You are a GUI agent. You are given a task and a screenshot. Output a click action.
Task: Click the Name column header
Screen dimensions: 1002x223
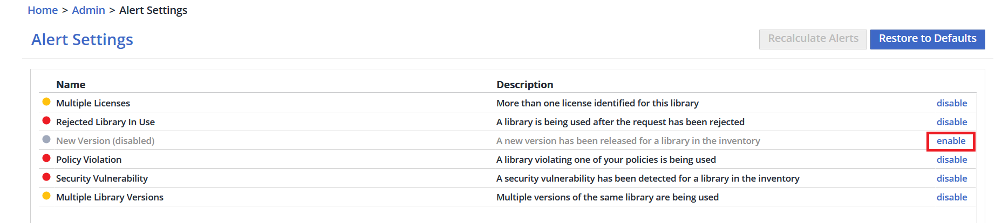click(x=71, y=84)
